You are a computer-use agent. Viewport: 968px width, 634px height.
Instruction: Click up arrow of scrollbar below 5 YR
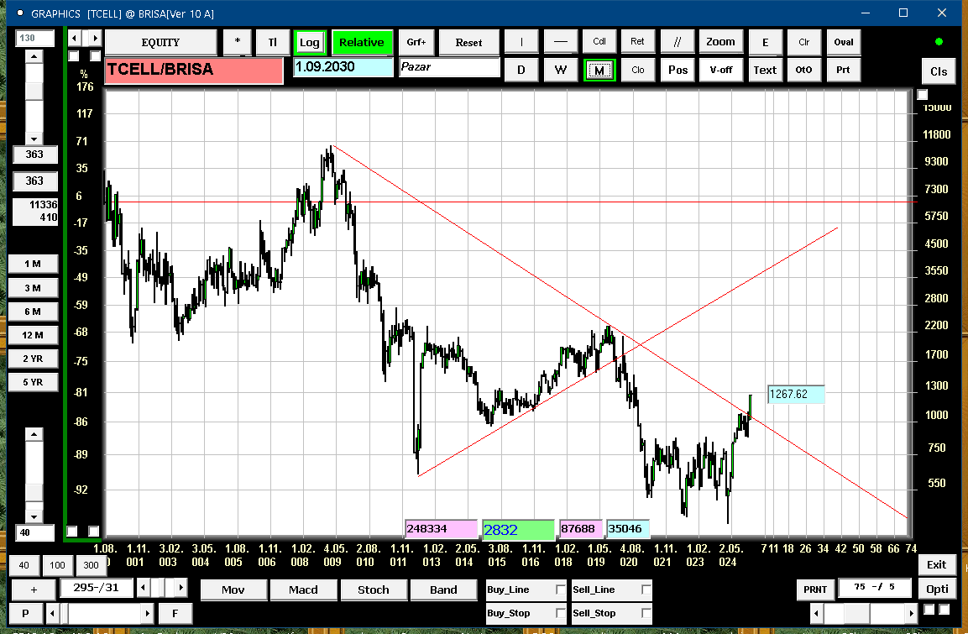(34, 434)
